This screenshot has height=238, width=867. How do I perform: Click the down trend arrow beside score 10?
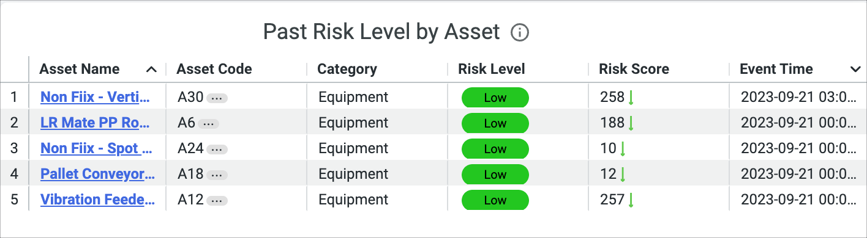[623, 149]
